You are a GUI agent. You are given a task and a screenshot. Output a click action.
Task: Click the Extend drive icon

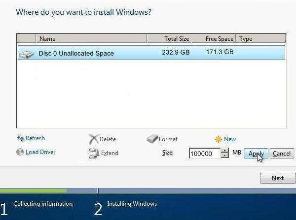tap(94, 154)
